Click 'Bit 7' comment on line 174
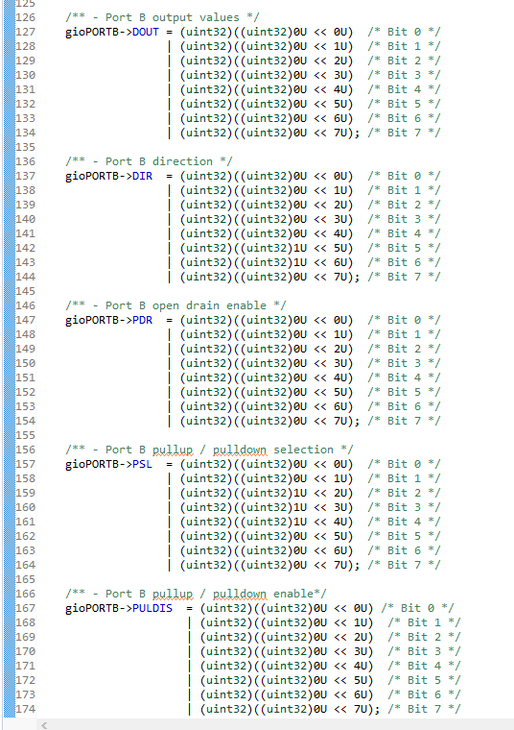Image resolution: width=514 pixels, height=730 pixels. (424, 709)
